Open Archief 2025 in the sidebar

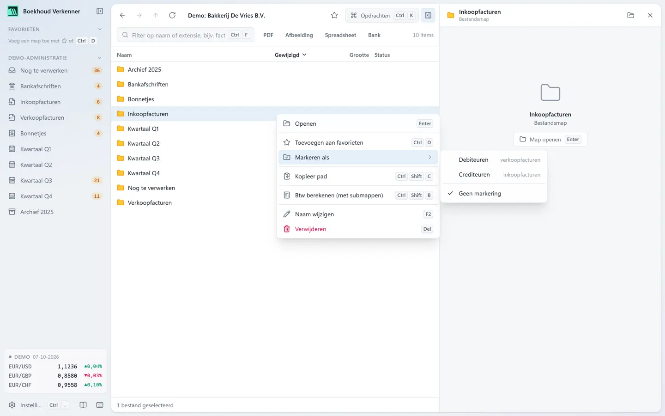point(55,212)
